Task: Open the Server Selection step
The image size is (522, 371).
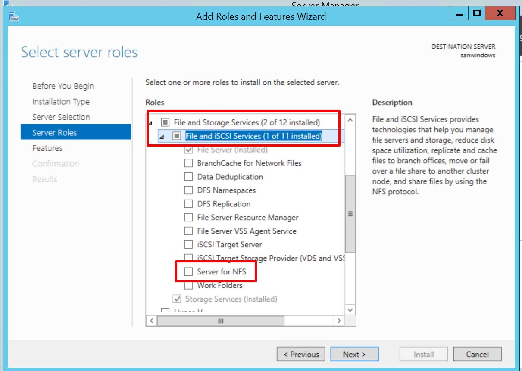Action: tap(61, 117)
